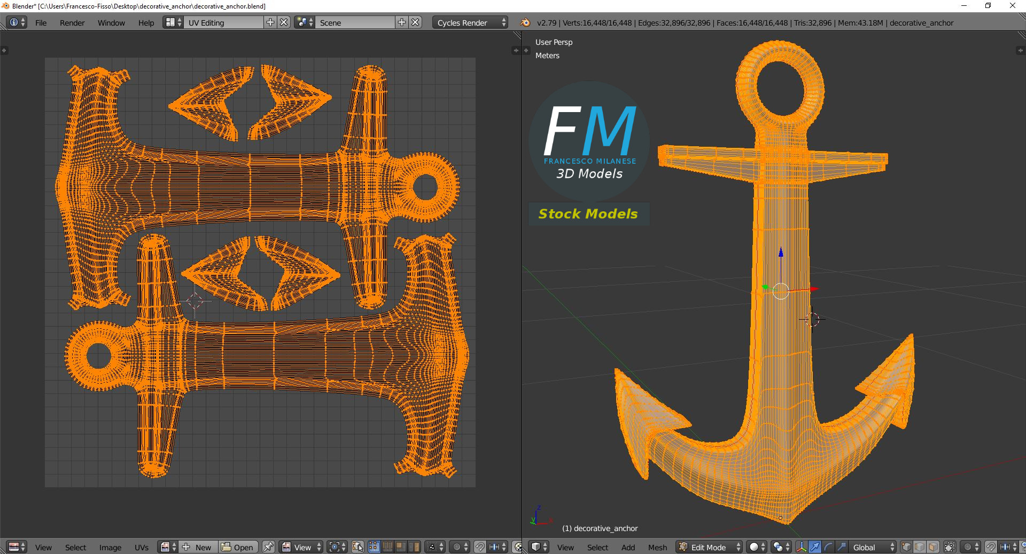Select the rotate manipulator icon

828,547
